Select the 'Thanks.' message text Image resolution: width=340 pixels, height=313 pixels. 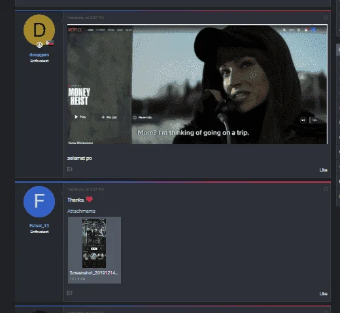coord(76,200)
